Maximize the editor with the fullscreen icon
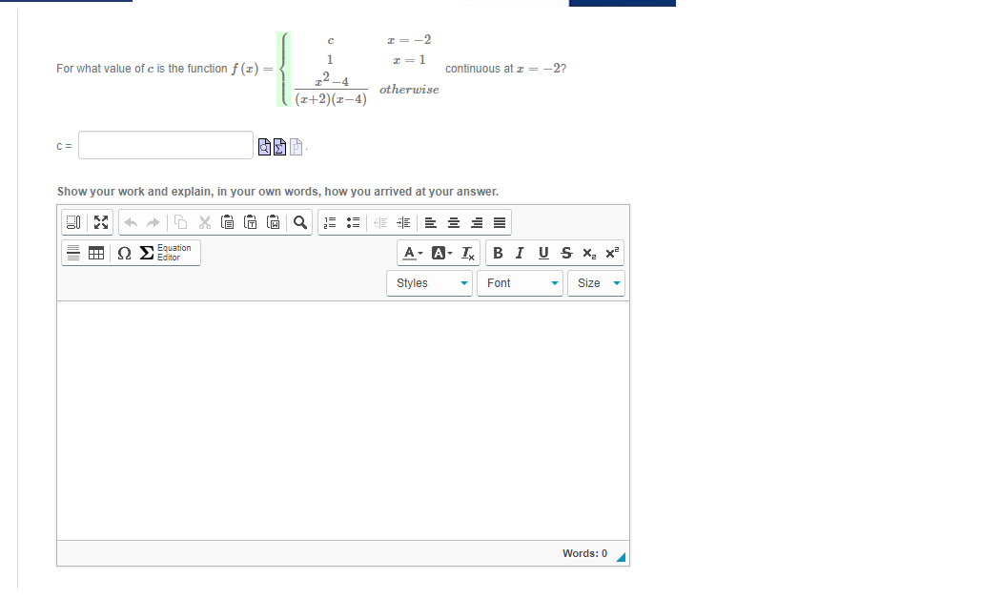Viewport: 1002px width, 599px height. (x=101, y=222)
